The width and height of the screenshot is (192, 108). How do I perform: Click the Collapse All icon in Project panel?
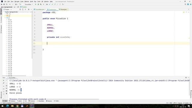pos(25,9)
